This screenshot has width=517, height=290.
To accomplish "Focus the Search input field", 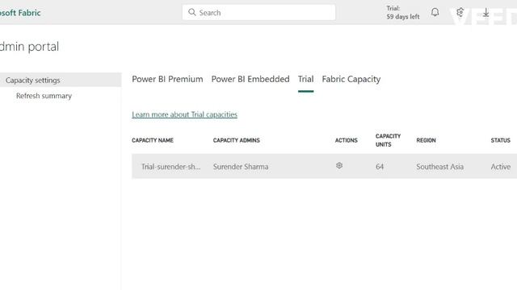I will (258, 13).
